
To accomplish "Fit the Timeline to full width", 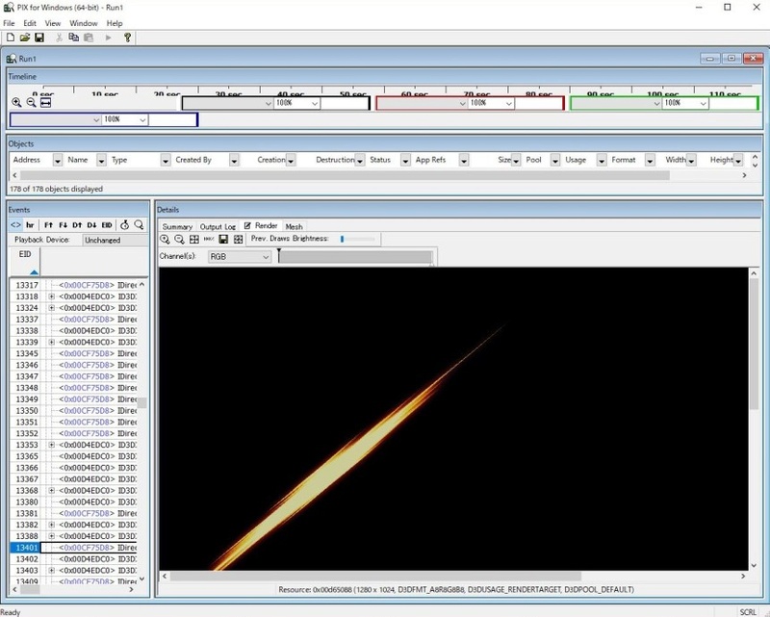I will (45, 103).
